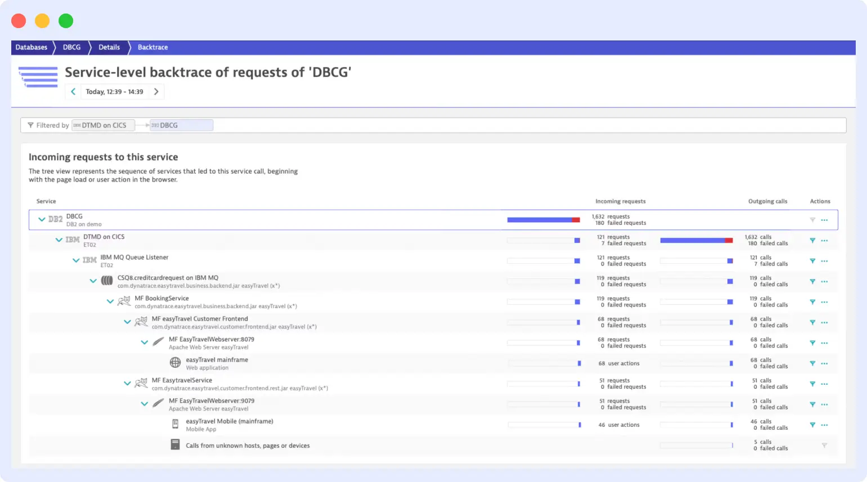The width and height of the screenshot is (867, 482).
Task: Filter by DTMD on CICS row
Action: [812, 241]
